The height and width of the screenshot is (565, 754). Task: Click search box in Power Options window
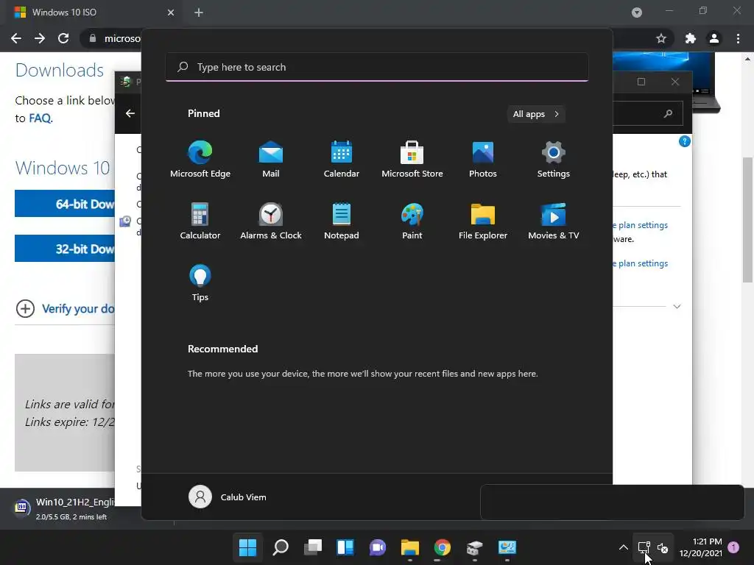(x=648, y=113)
